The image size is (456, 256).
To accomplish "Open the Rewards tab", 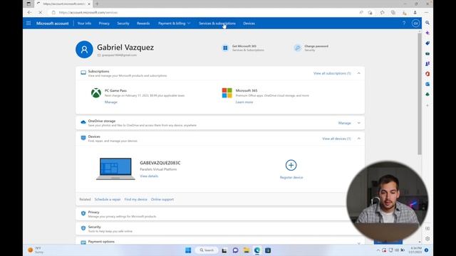I will pyautogui.click(x=143, y=23).
